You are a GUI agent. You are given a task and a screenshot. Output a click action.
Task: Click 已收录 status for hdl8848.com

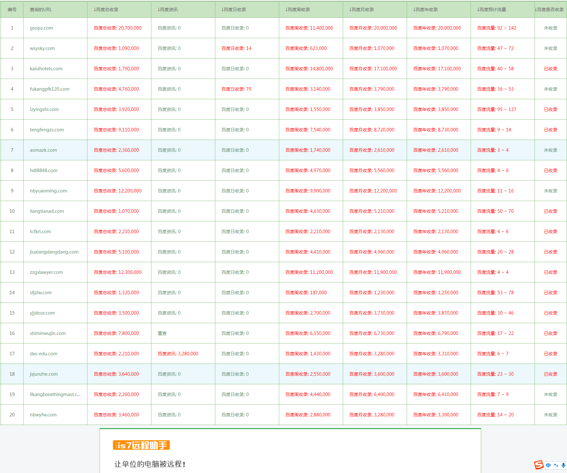[550, 170]
